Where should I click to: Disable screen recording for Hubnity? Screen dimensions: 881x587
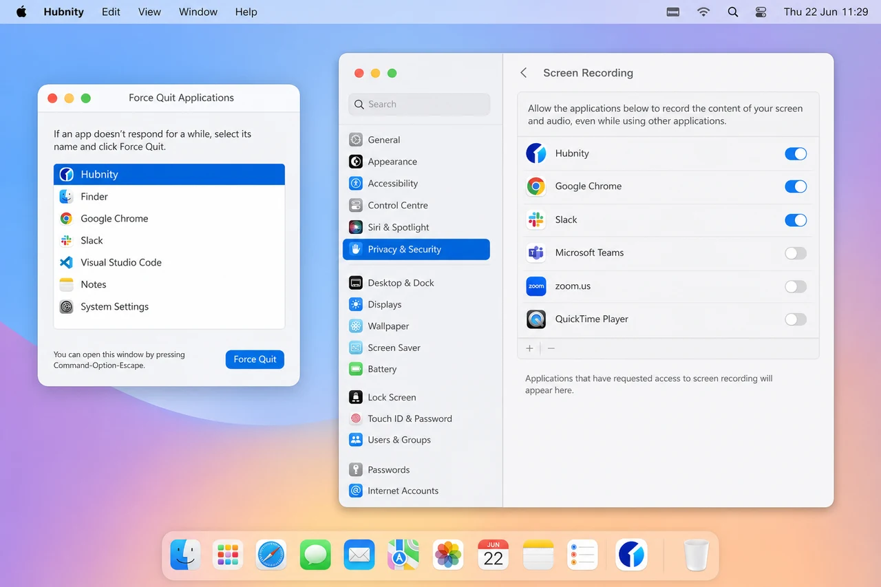coord(796,153)
